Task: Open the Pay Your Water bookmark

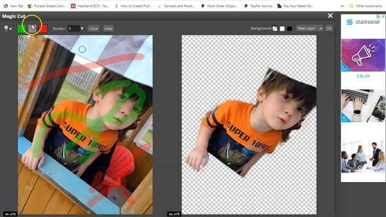Action: tap(296, 6)
